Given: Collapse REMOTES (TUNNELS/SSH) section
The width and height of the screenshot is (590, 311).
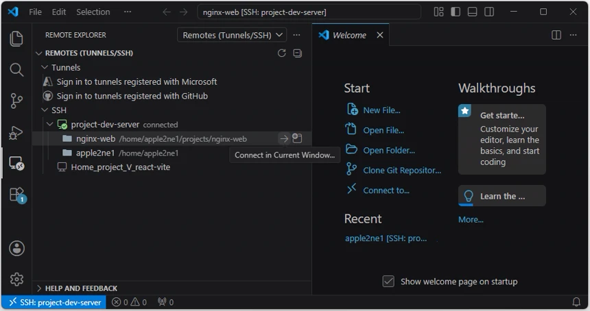Looking at the screenshot, I should coord(38,53).
